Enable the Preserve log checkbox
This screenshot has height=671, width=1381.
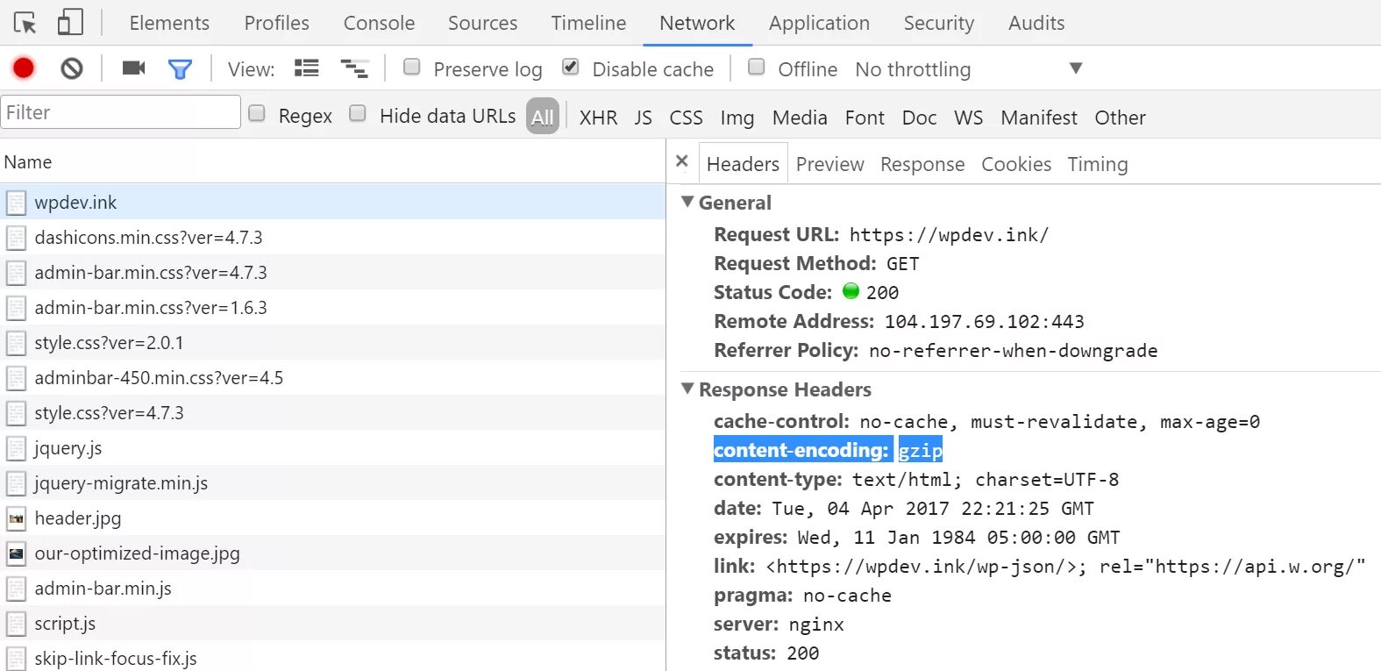coord(411,68)
